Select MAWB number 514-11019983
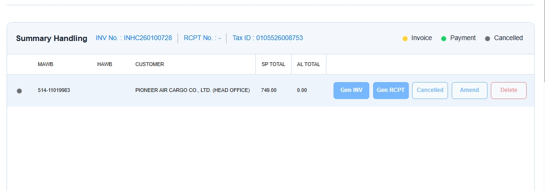The width and height of the screenshot is (545, 191). [54, 90]
